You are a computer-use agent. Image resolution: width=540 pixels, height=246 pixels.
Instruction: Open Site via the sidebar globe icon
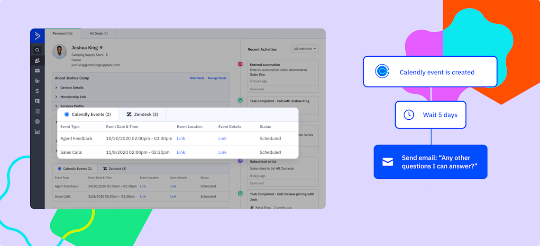click(37, 122)
